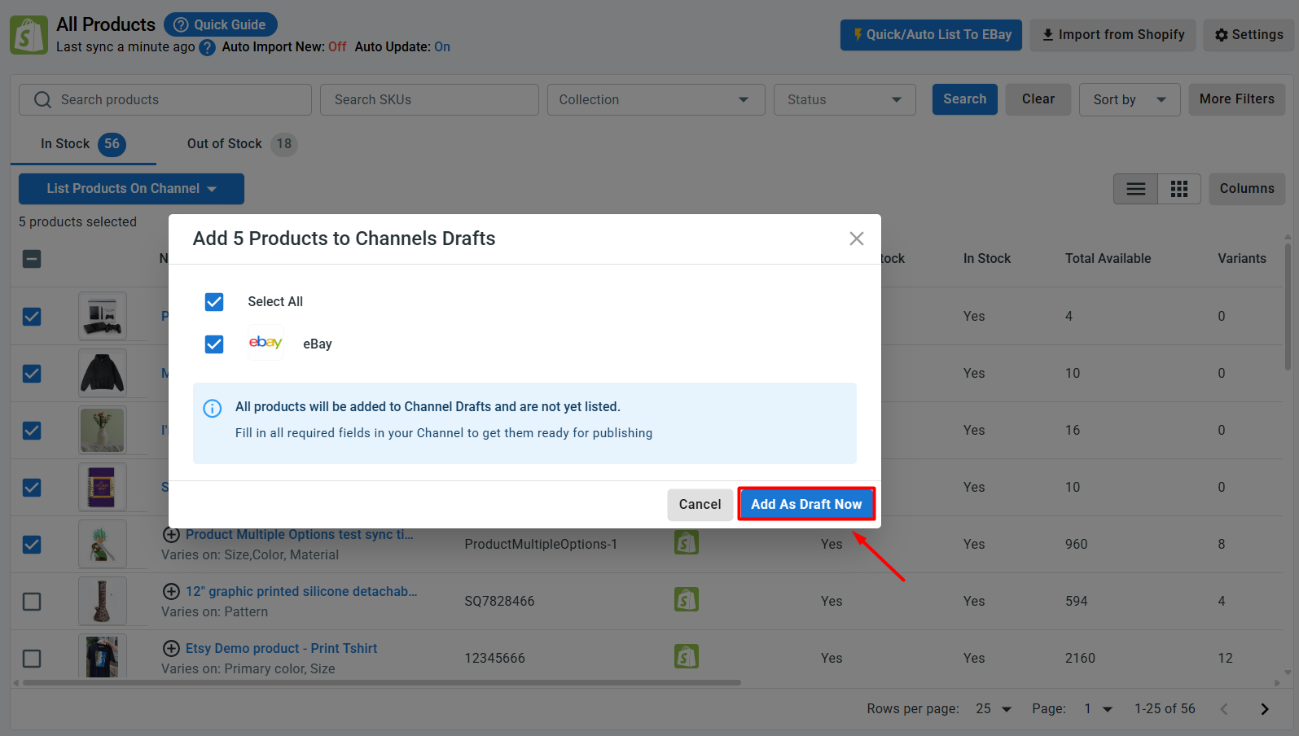Screen dimensions: 1299x736
Task: Open Product Multiple Options test sync link
Action: [x=300, y=535]
